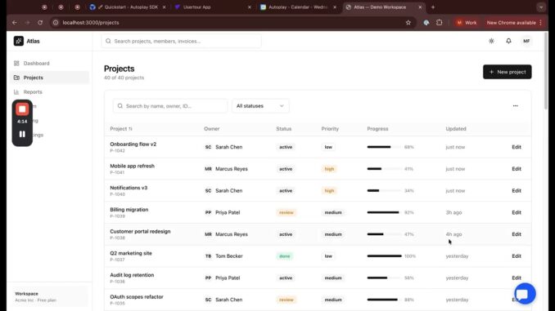This screenshot has width=555, height=311.
Task: Click Customer portal redesign project name
Action: (140, 232)
